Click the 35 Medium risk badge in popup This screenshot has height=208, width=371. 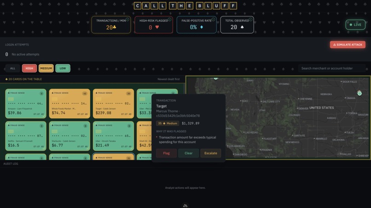168,123
